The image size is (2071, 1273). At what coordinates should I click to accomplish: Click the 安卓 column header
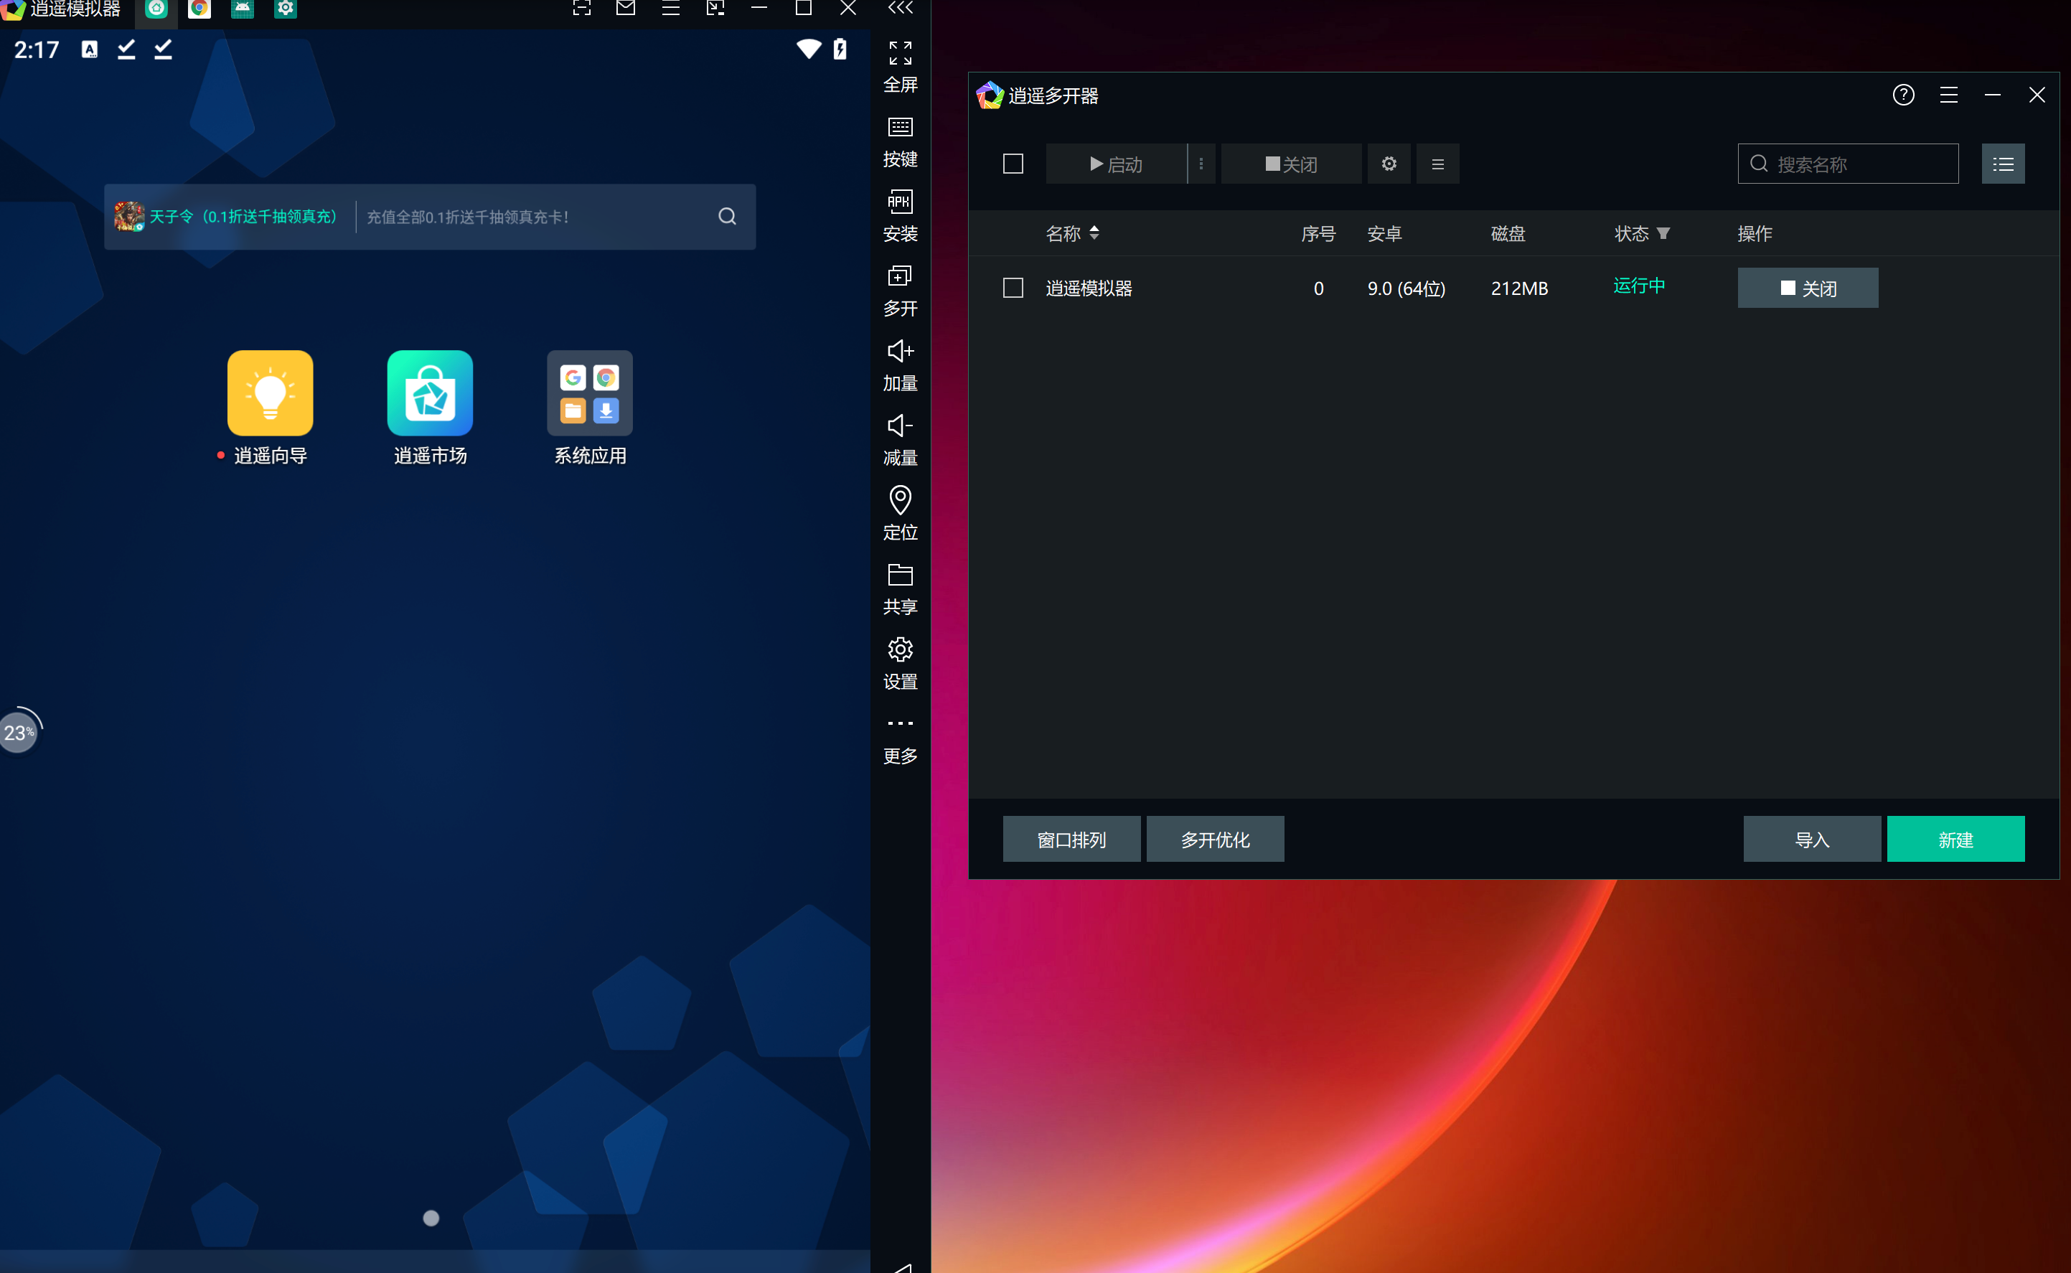(1385, 233)
